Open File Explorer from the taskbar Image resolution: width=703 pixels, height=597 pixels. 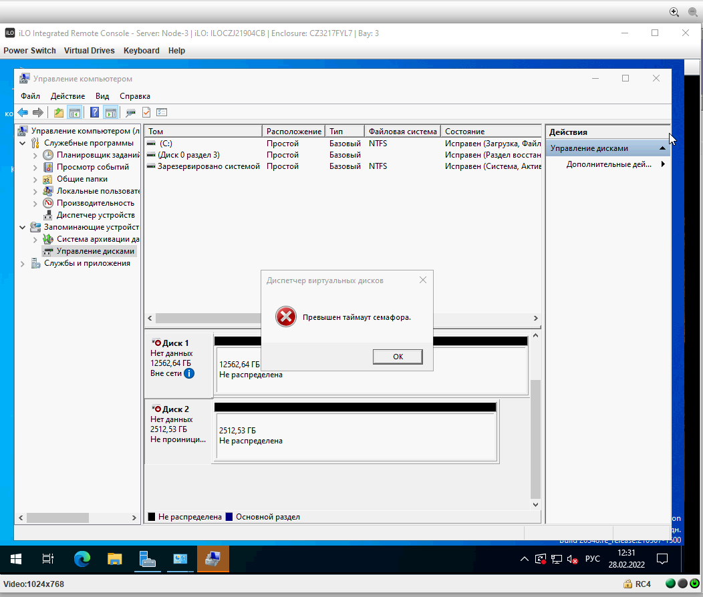click(115, 559)
